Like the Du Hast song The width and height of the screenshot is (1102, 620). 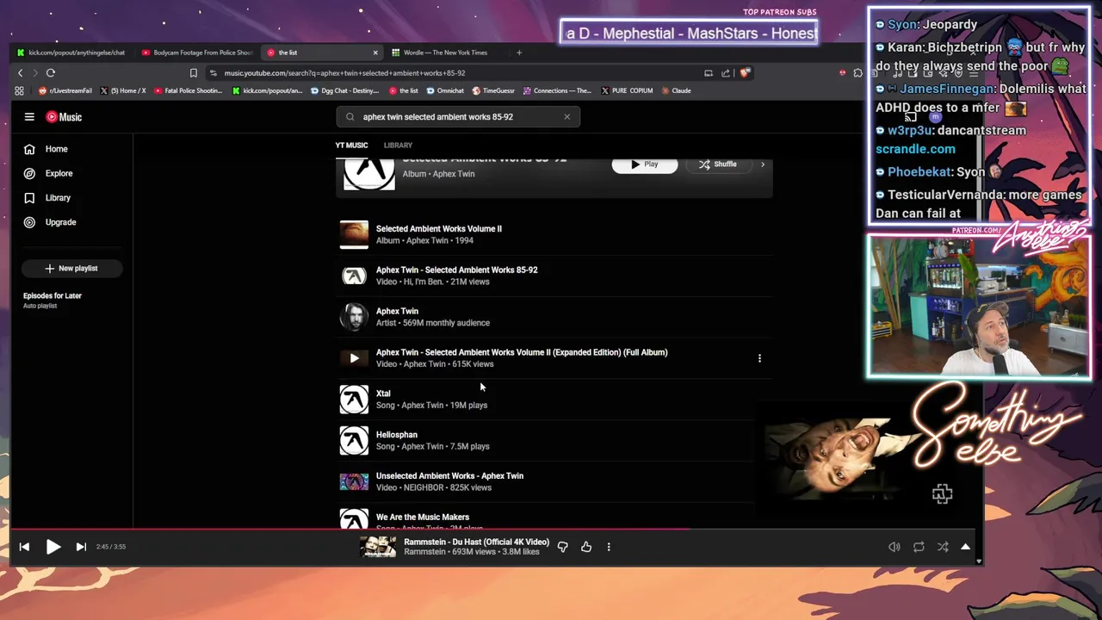[x=586, y=546]
